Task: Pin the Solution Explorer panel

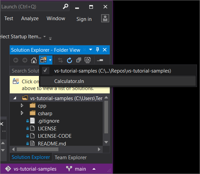Action: [97, 50]
